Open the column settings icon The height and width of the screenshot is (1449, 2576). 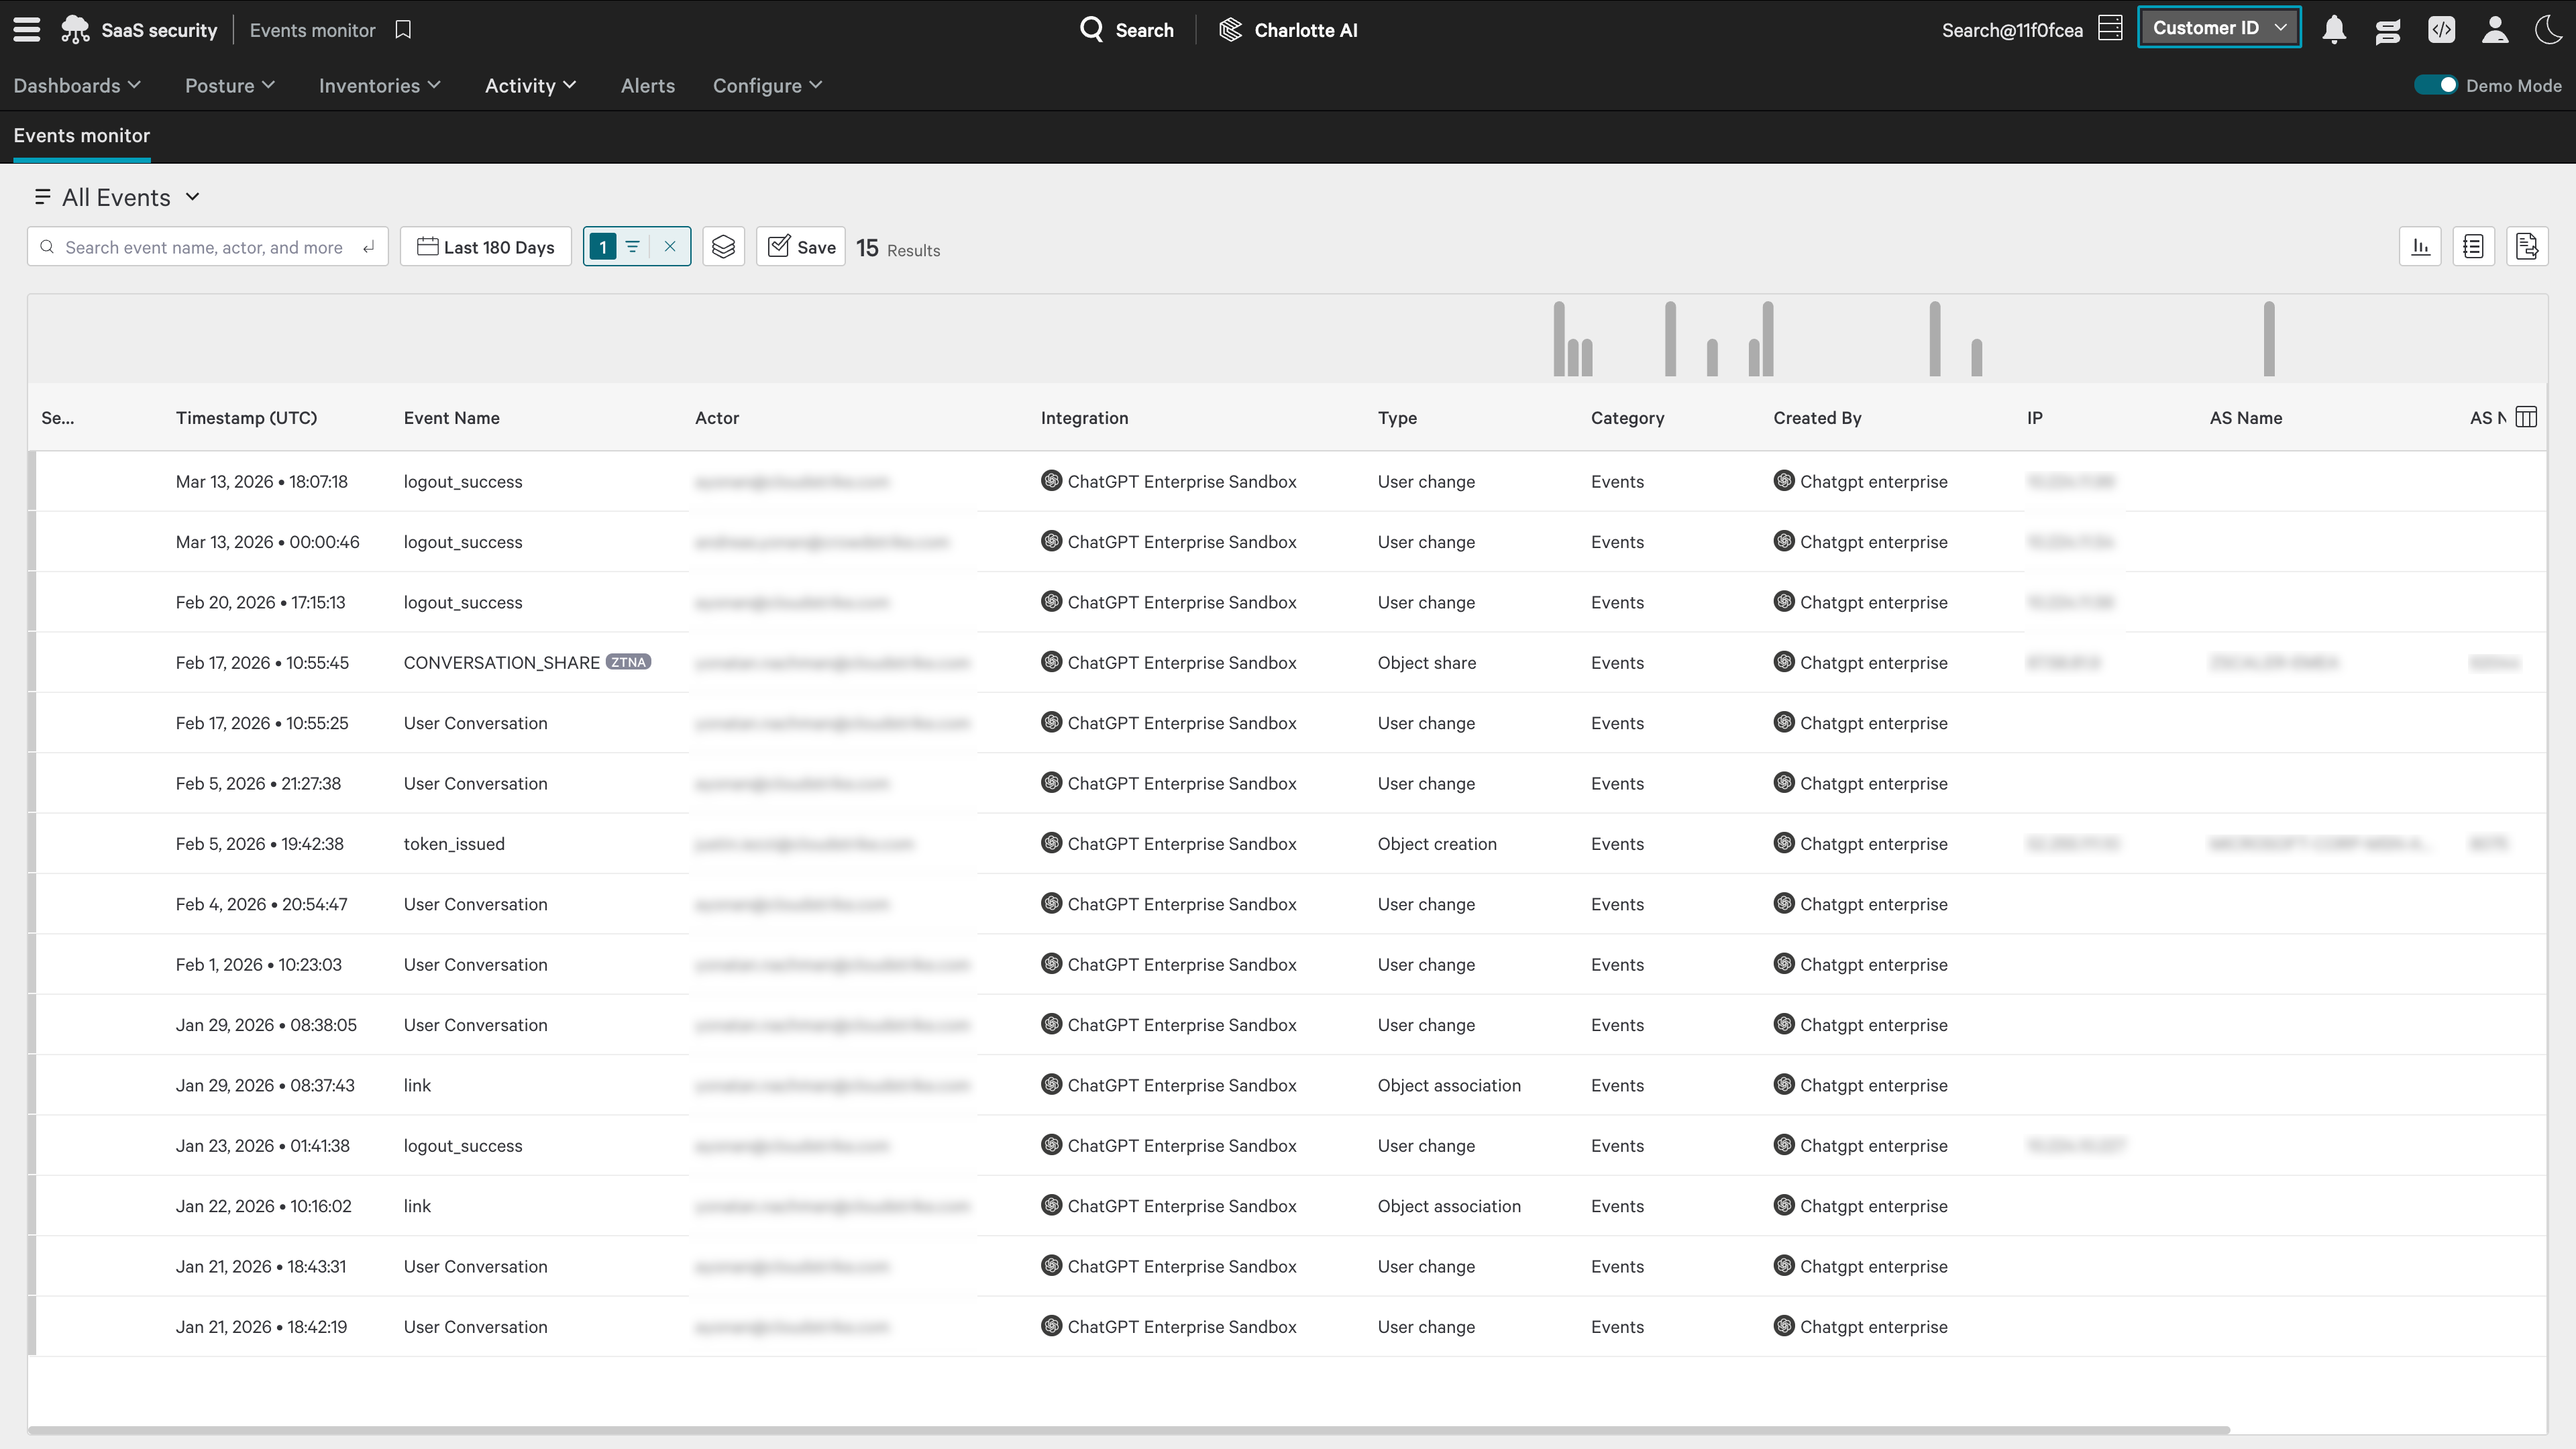point(2526,417)
